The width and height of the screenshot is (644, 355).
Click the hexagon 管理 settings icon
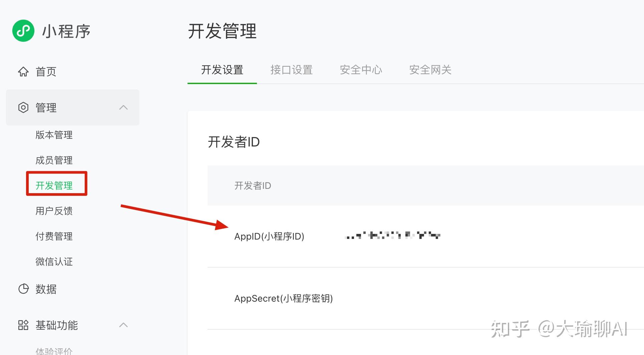click(x=23, y=107)
